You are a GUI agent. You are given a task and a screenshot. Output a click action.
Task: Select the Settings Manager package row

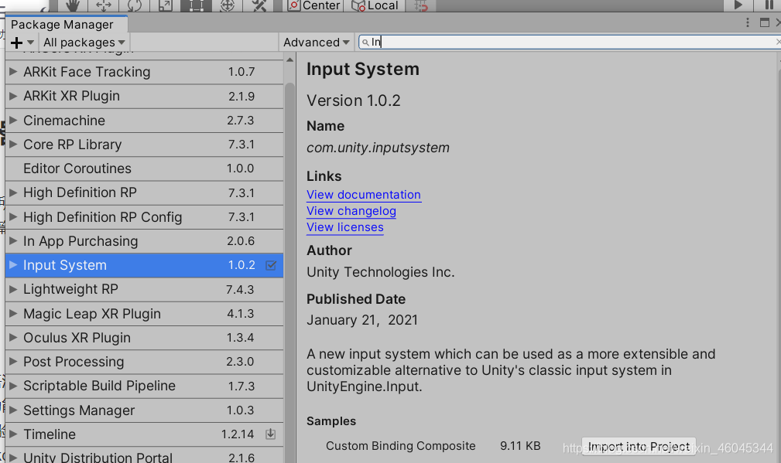click(x=145, y=410)
